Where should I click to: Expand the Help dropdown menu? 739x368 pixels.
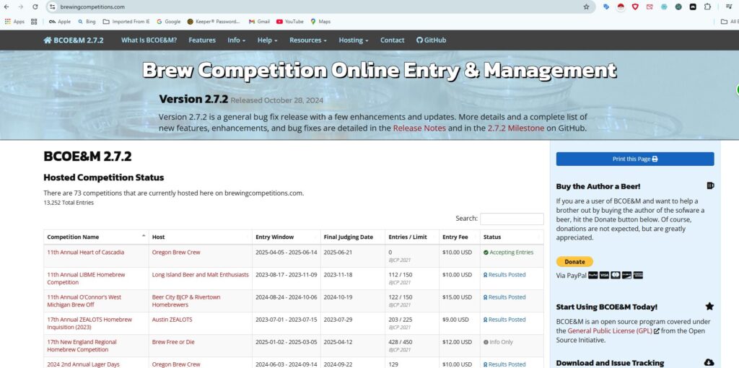click(267, 40)
